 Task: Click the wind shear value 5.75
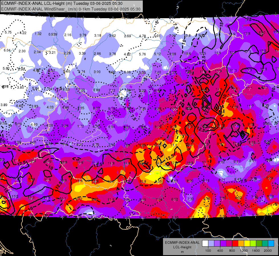(8, 32)
